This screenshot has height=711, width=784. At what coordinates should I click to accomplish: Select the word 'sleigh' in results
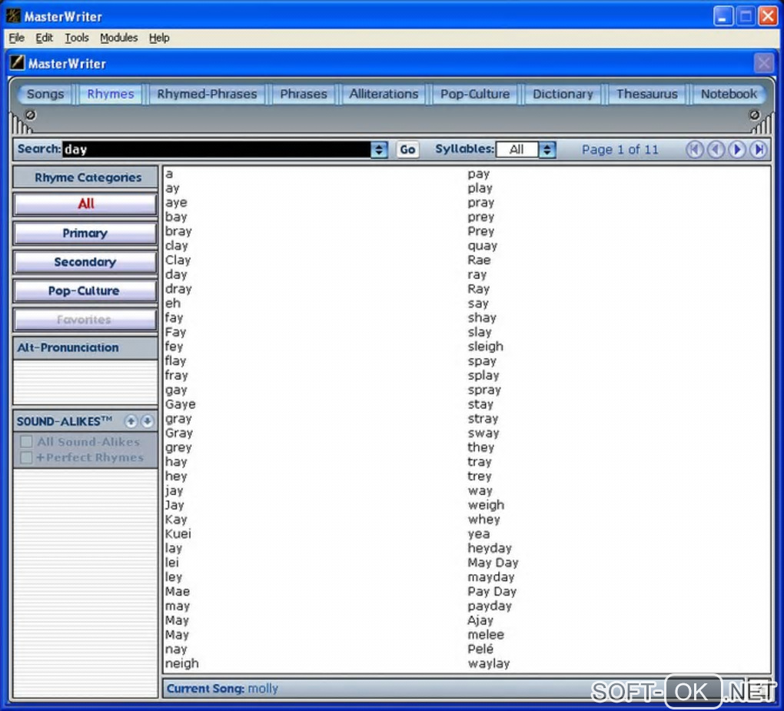[x=485, y=347]
